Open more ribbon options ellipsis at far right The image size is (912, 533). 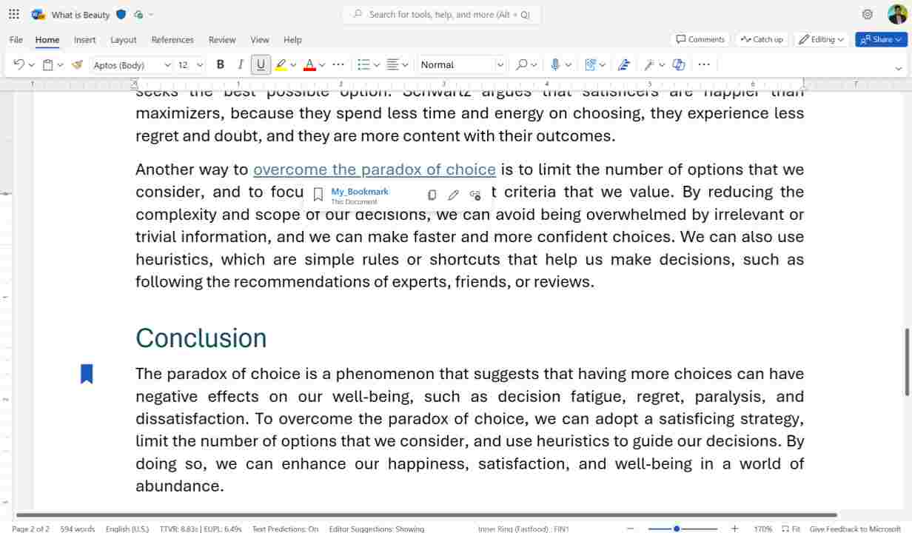[x=704, y=64]
